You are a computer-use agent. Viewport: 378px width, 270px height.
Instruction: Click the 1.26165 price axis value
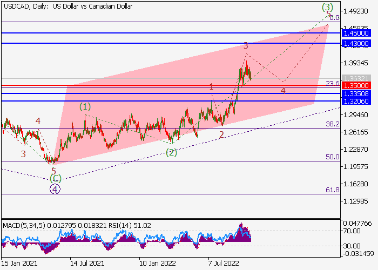(x=356, y=132)
